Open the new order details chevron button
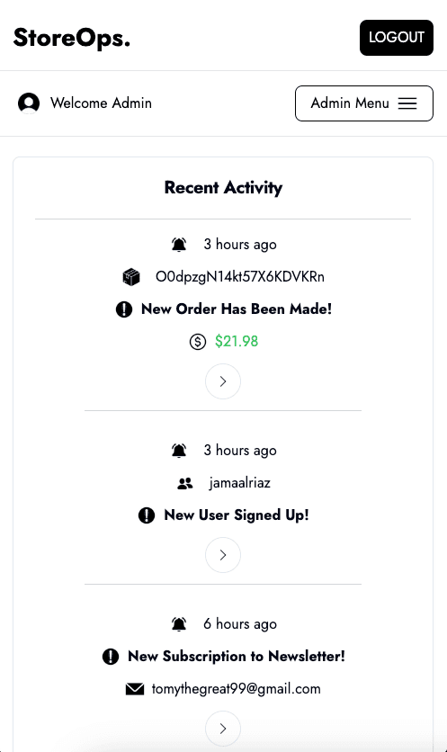 pyautogui.click(x=223, y=381)
